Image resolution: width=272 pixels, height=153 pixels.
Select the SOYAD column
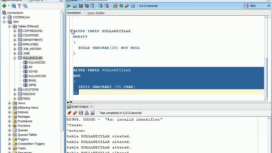click(33, 71)
